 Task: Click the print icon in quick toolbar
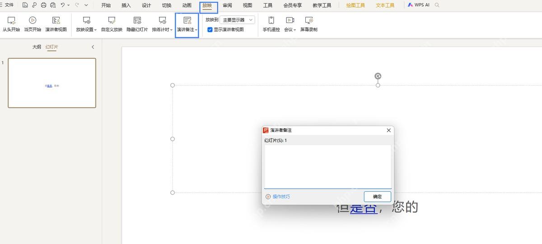click(44, 5)
